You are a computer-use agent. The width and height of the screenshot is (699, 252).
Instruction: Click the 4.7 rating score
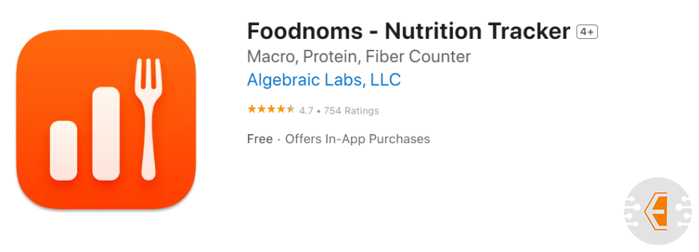[x=306, y=110]
